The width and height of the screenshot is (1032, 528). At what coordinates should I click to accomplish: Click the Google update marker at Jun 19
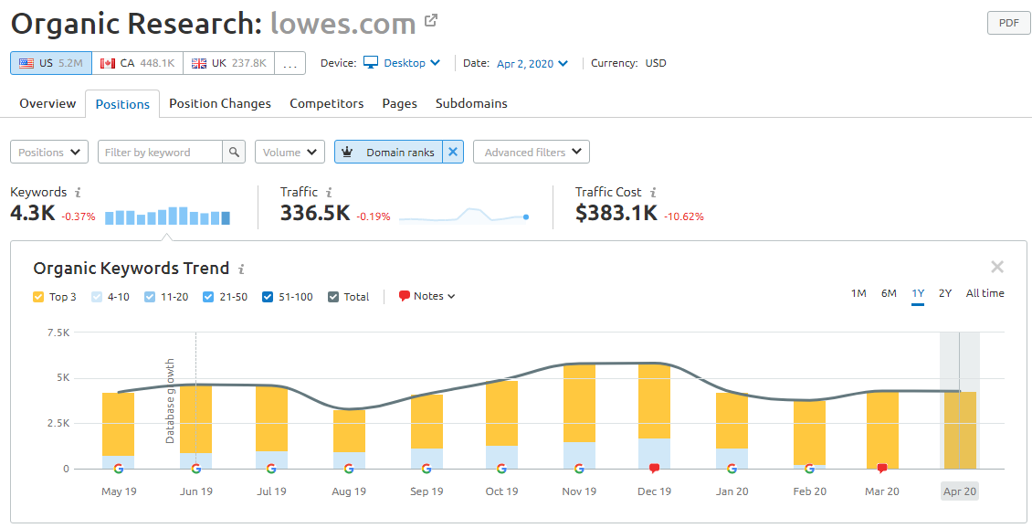click(196, 469)
